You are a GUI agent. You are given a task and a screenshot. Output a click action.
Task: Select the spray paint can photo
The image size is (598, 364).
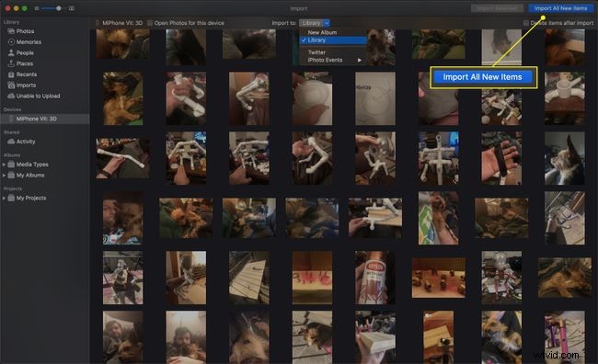375,278
